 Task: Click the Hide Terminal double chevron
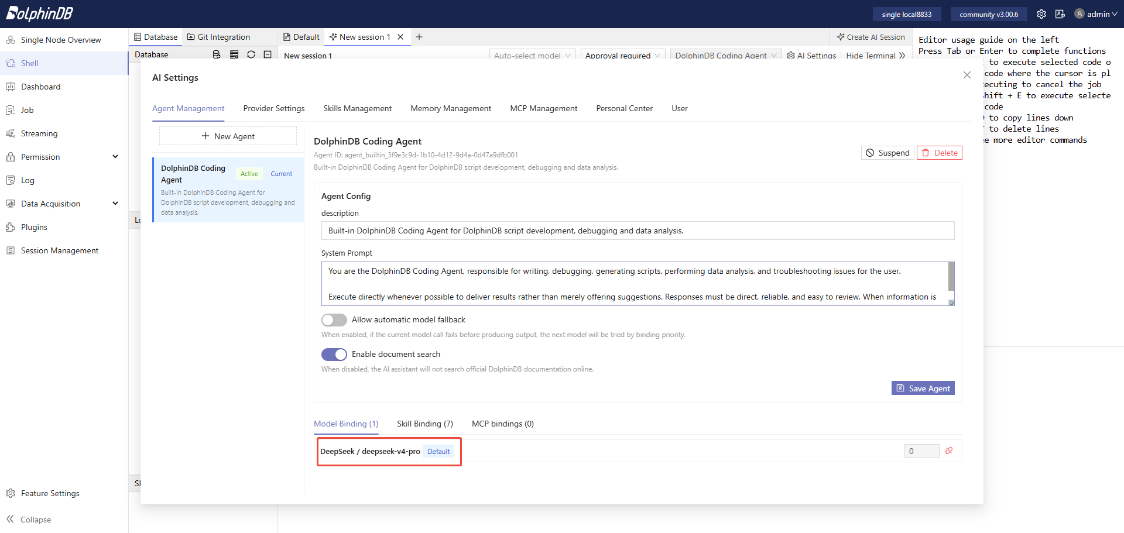tap(902, 56)
